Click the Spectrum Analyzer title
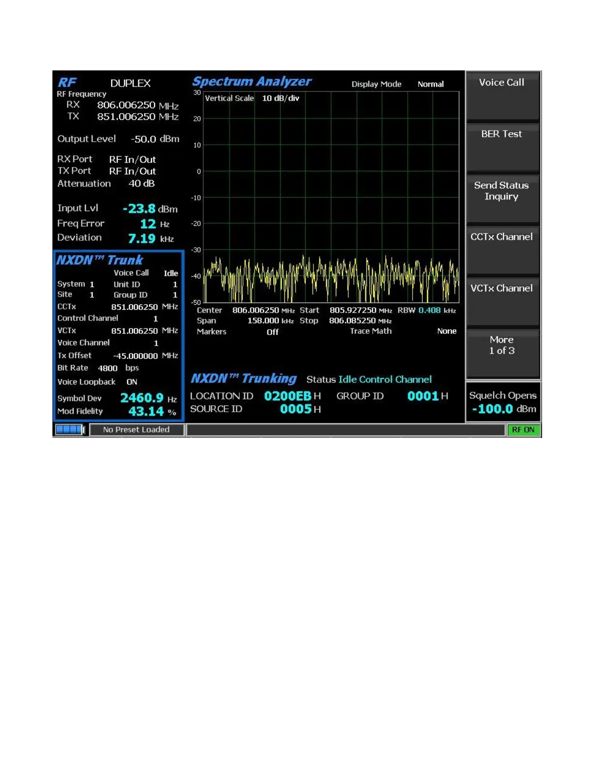 tap(251, 82)
